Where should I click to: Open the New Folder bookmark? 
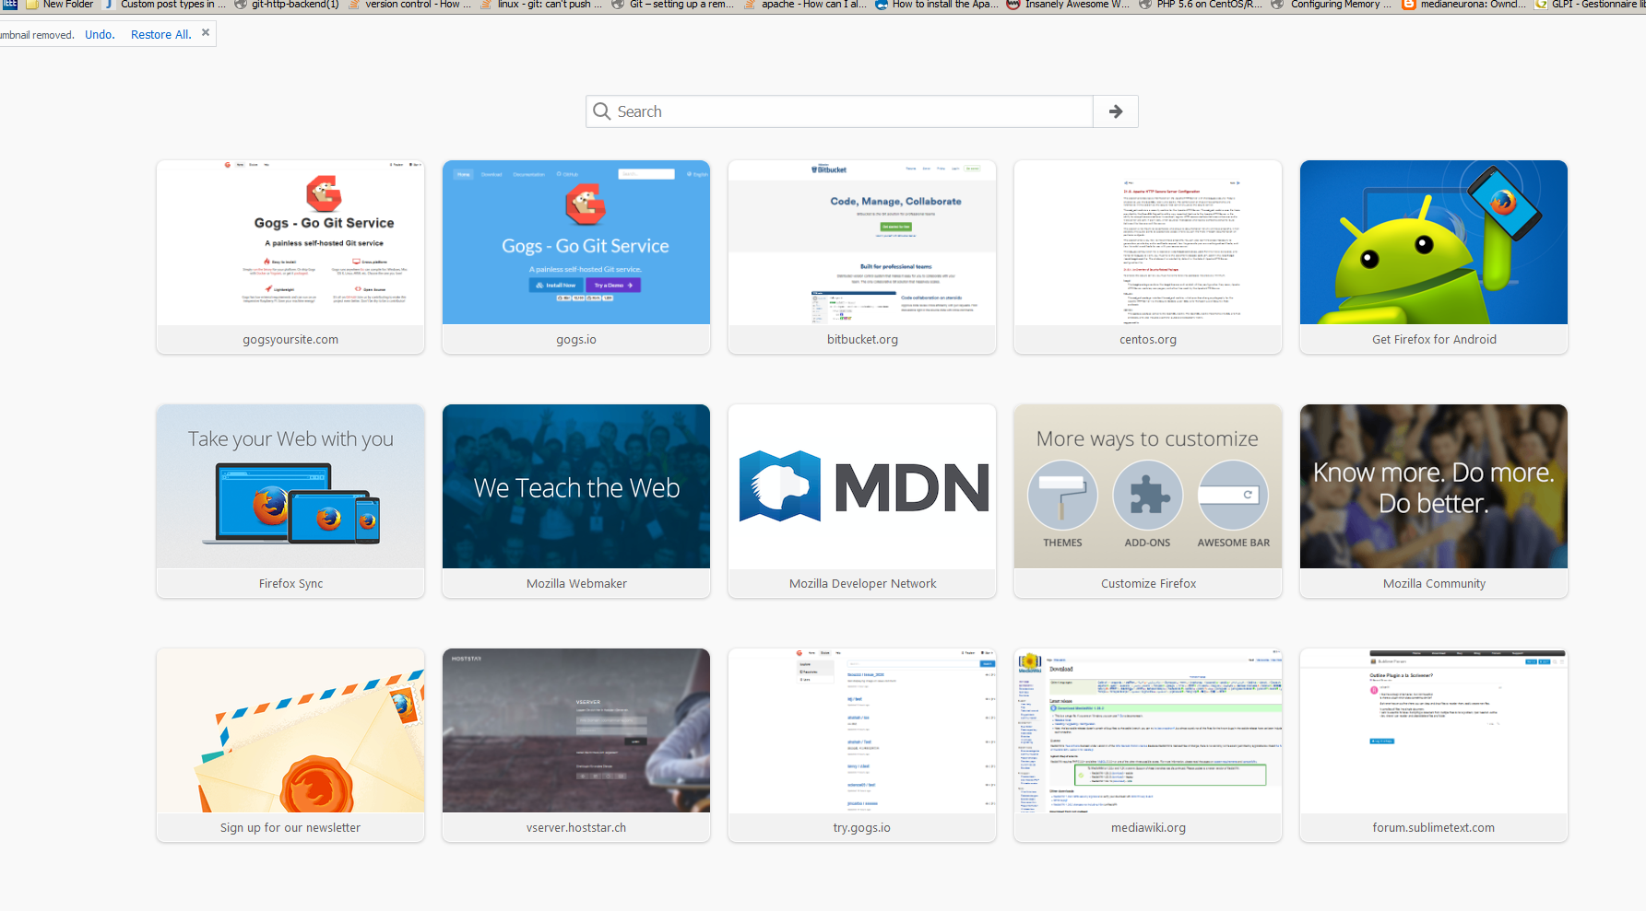tap(60, 5)
